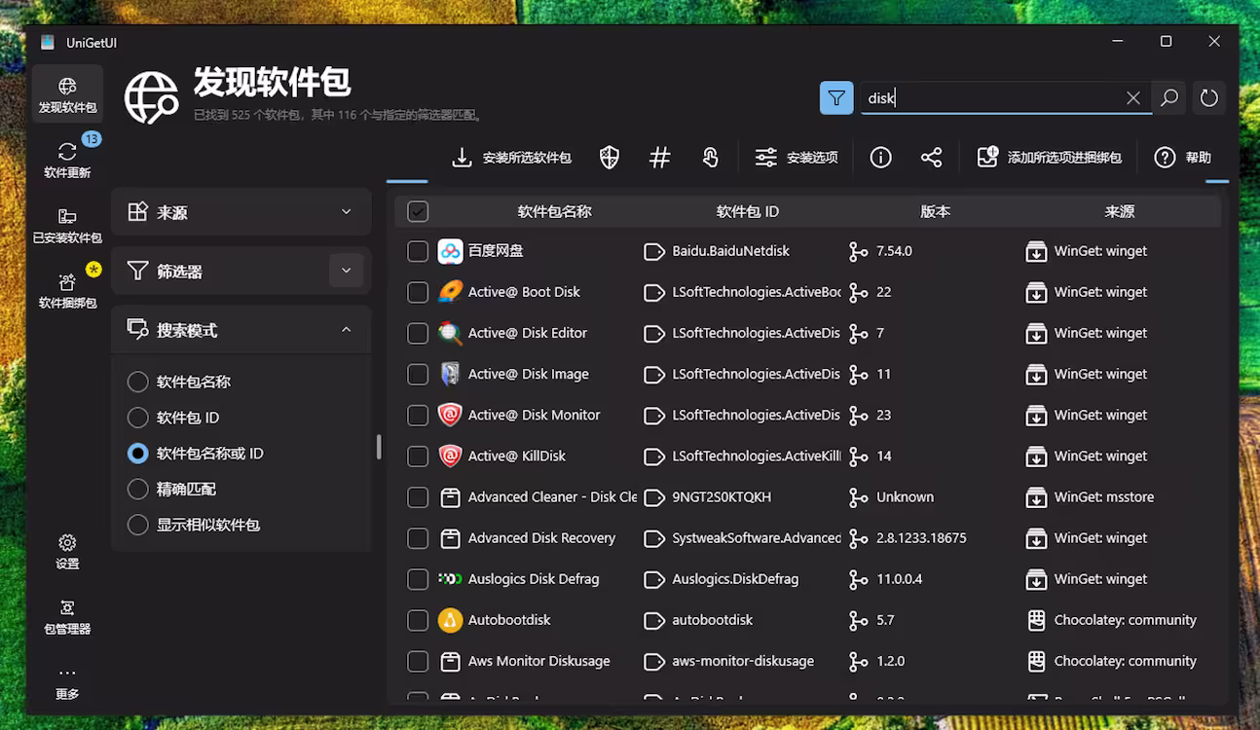Image resolution: width=1260 pixels, height=730 pixels.
Task: Click the reload packages icon
Action: coord(1209,97)
